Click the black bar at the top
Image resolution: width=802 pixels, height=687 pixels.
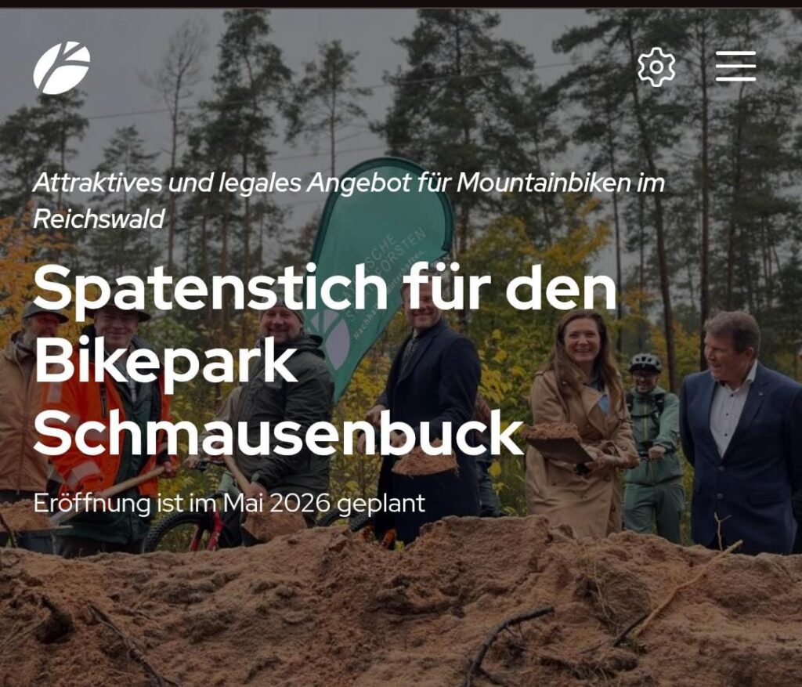tap(401, 4)
